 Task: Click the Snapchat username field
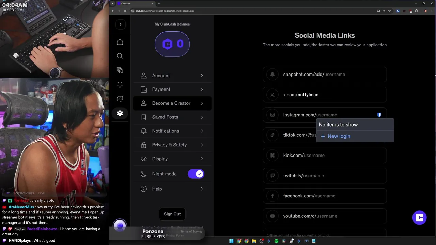pyautogui.click(x=325, y=75)
